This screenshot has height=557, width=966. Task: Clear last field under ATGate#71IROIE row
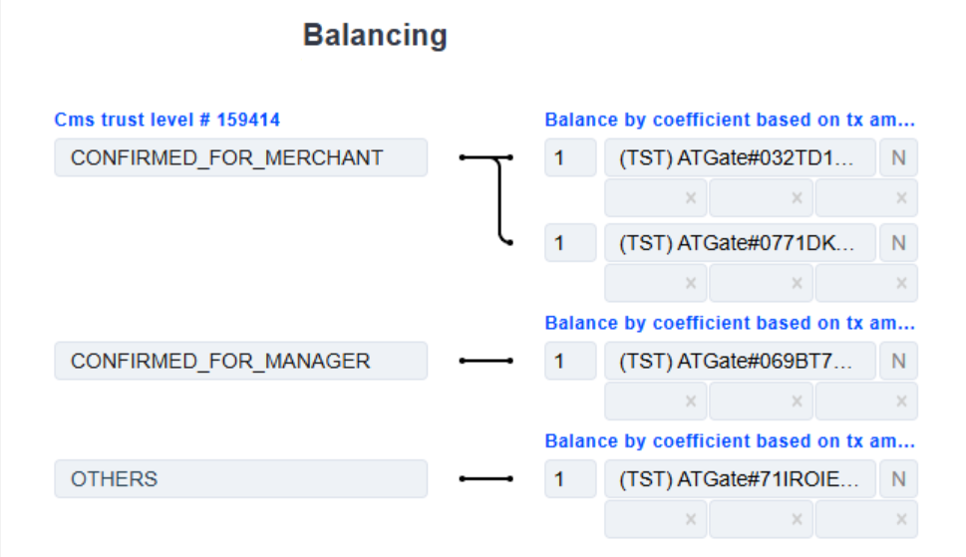click(901, 519)
